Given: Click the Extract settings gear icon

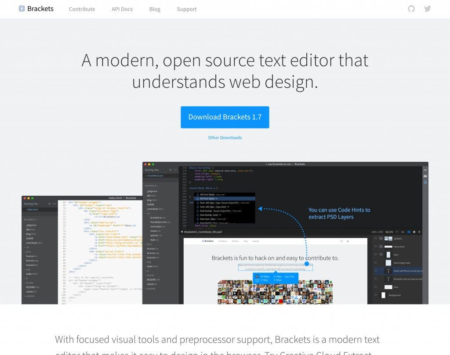Looking at the screenshot, I should [x=414, y=232].
